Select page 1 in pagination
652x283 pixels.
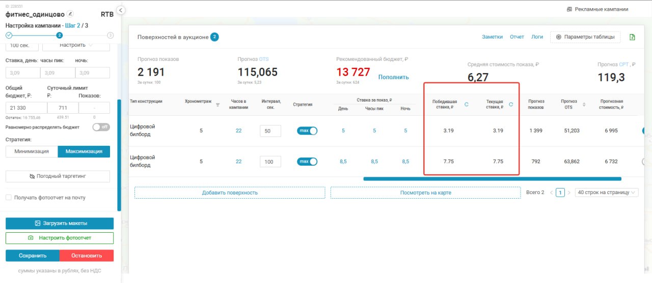coord(560,193)
